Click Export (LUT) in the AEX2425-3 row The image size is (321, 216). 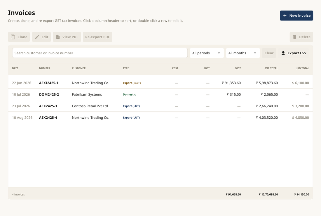(x=131, y=106)
